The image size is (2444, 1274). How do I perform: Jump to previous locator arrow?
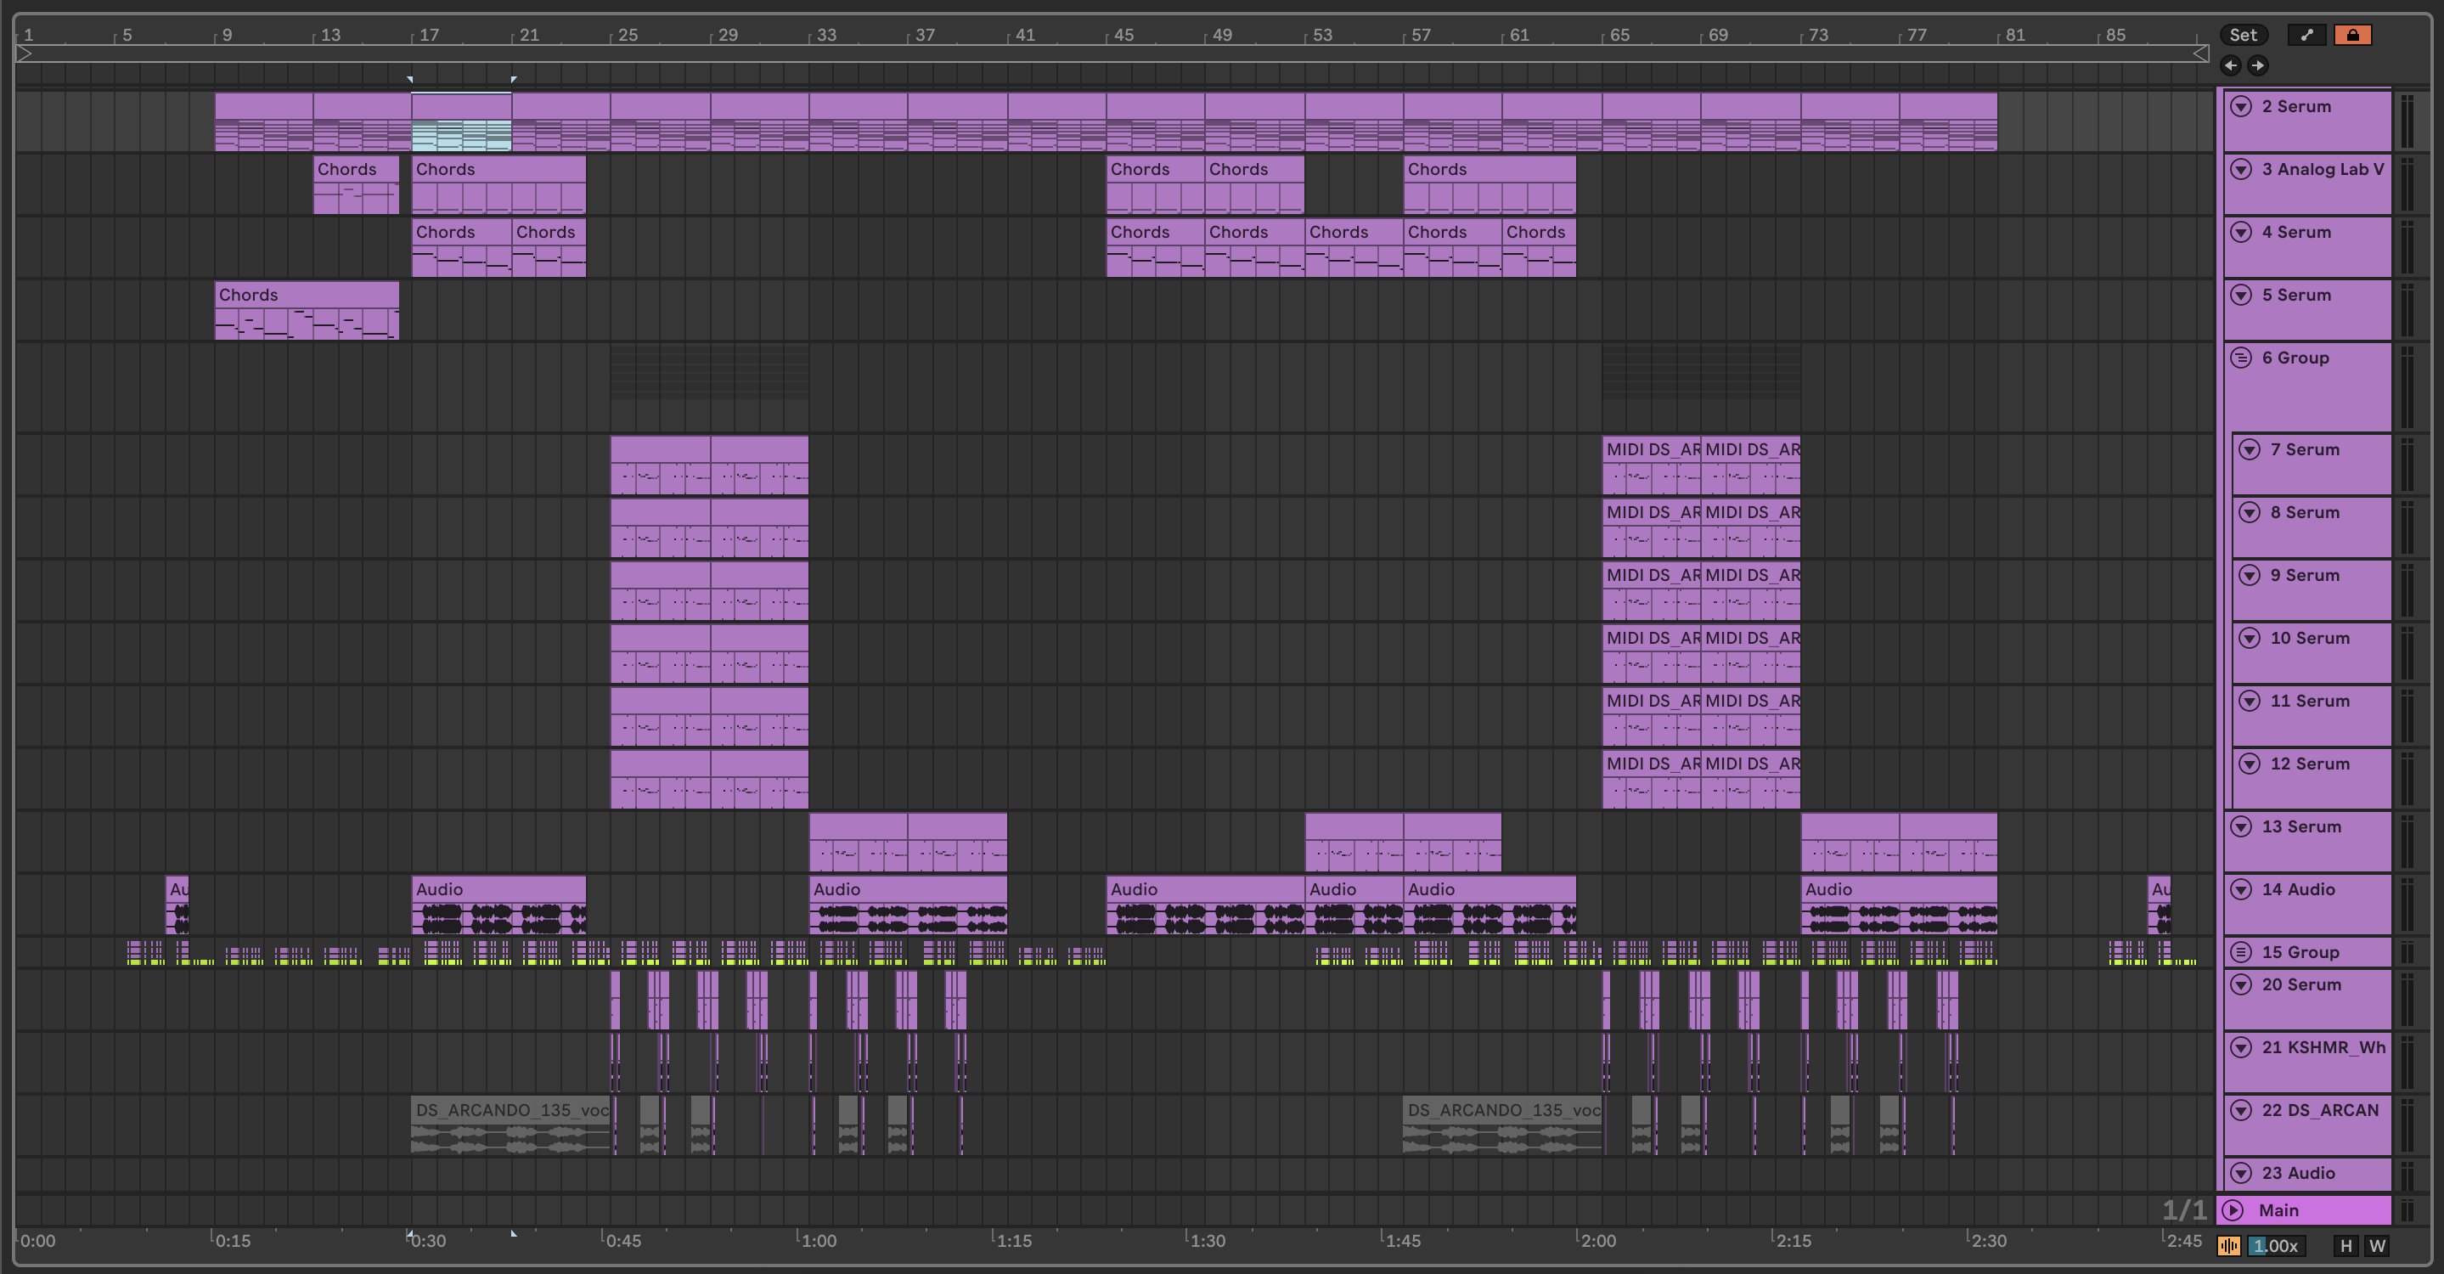(x=2231, y=65)
